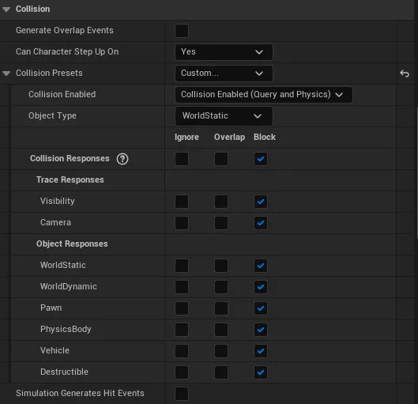Set PhysicsBody response to Ignore
418x404 pixels.
(x=182, y=330)
